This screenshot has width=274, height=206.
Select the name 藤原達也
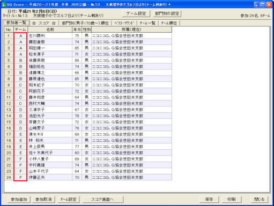[x=37, y=79]
